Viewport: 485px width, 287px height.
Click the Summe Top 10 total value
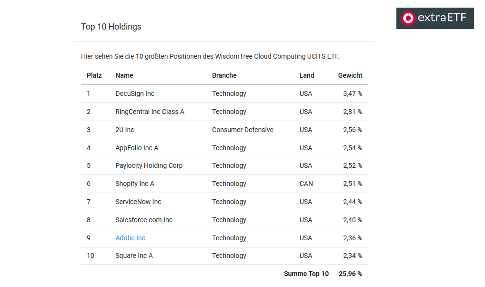coord(350,274)
